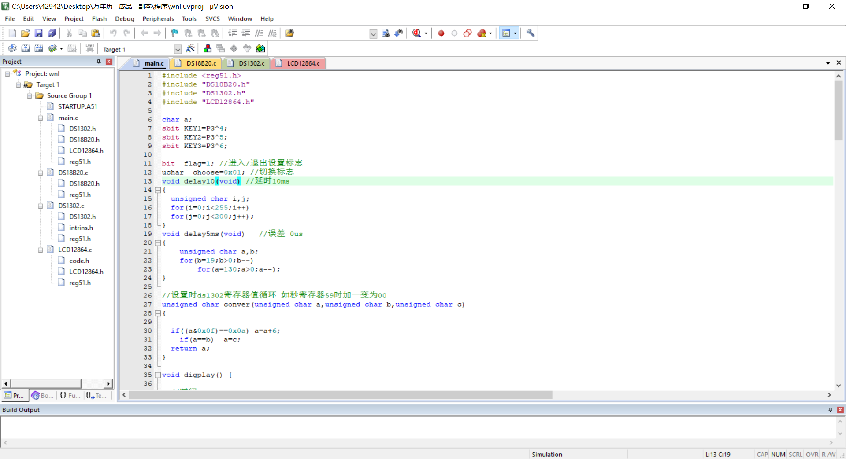Switch to the DS18B20.c editor tab
This screenshot has height=459, width=846.
pyautogui.click(x=201, y=63)
